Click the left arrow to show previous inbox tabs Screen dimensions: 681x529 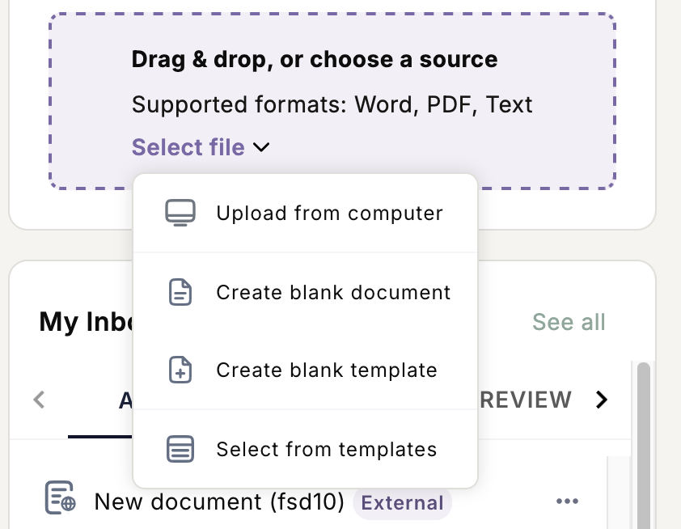coord(39,400)
